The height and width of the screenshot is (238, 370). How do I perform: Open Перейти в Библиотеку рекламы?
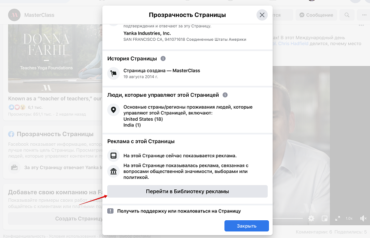click(187, 191)
